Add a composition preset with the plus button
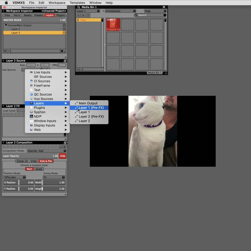The image size is (251, 251). pyautogui.click(x=61, y=147)
